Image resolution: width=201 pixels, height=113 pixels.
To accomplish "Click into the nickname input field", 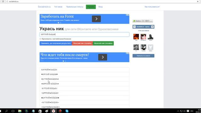I will (x=84, y=34).
